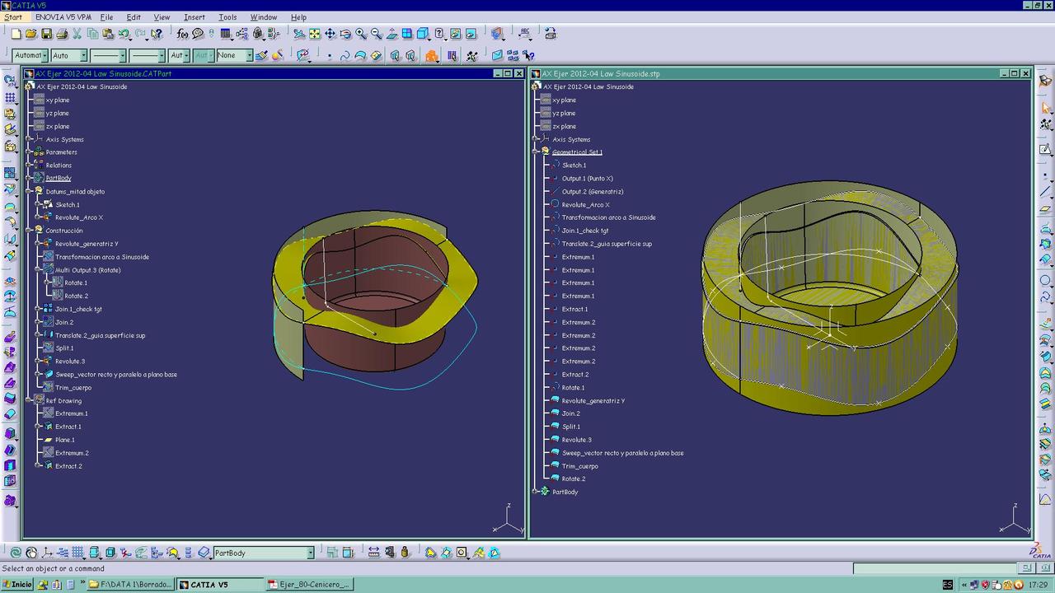Open the Insert menu
The height and width of the screenshot is (593, 1055).
point(195,17)
